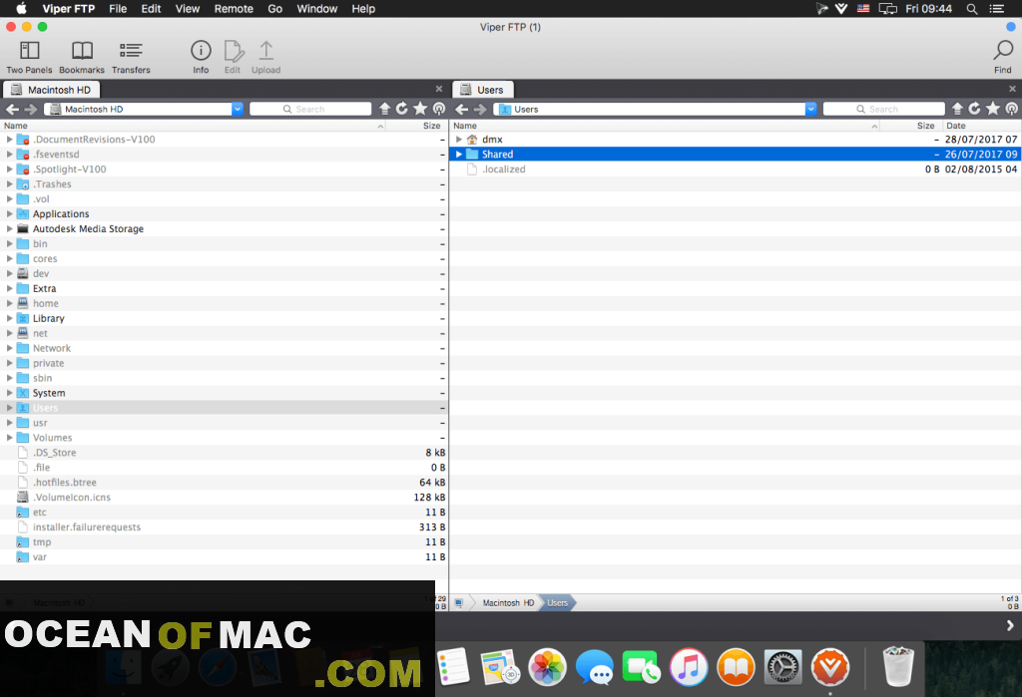1022x697 pixels.
Task: Click the Viper FTP Dock icon
Action: (829, 667)
